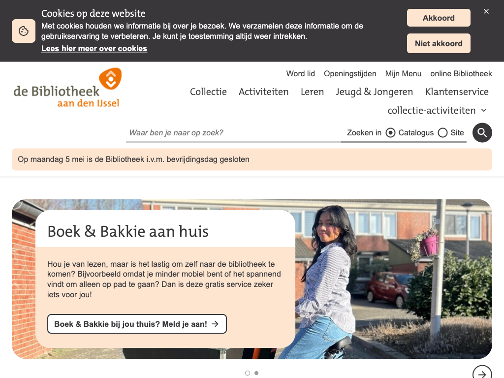Click Boek & Bakkie Meld je aan button
504x378 pixels.
137,324
